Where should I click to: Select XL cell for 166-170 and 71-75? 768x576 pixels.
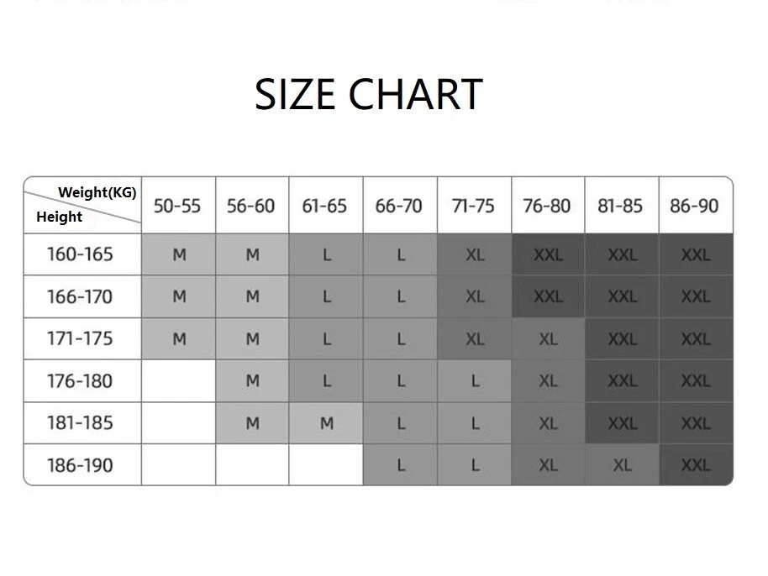474,296
